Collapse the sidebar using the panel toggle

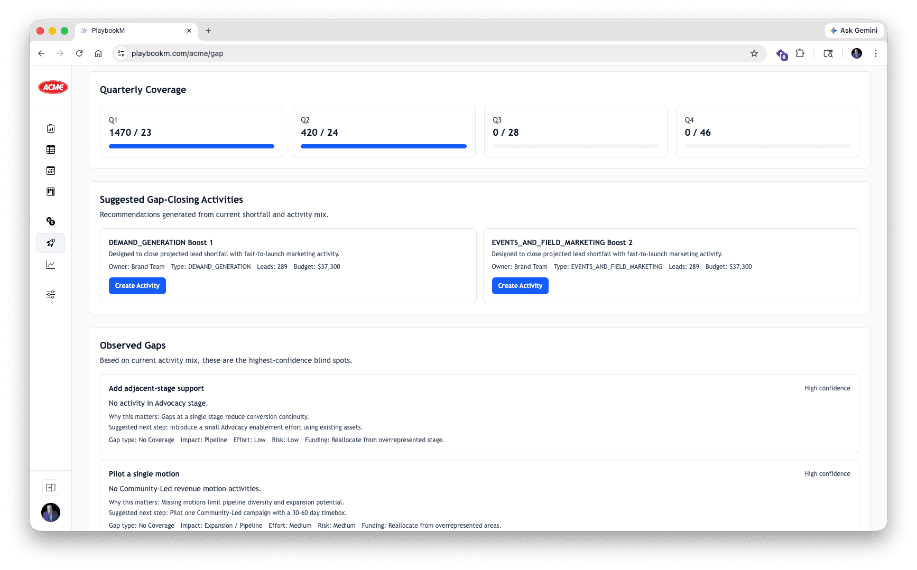click(50, 487)
